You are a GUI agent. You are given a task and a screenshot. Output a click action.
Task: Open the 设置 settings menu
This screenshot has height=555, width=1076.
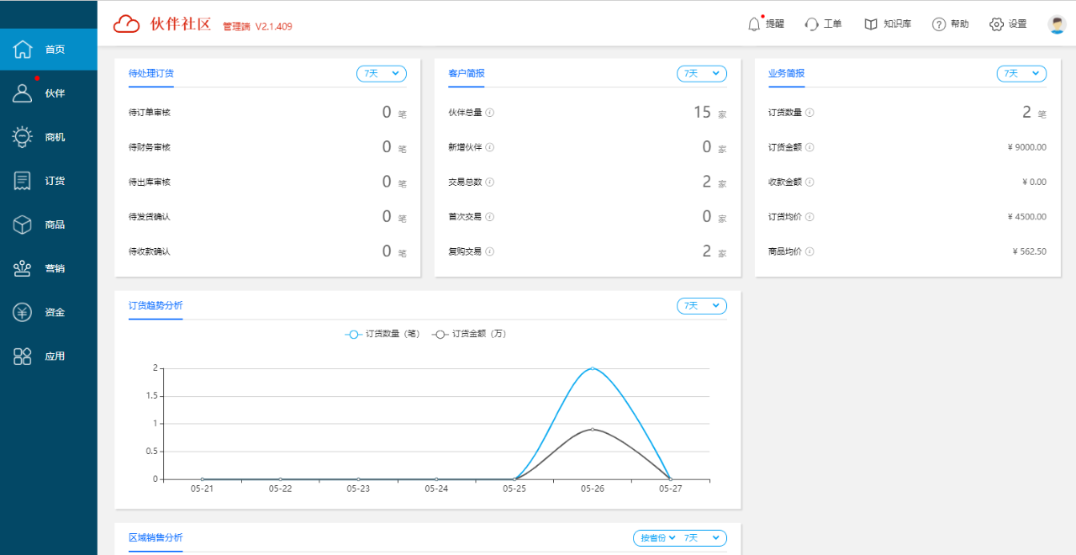click(x=1008, y=24)
